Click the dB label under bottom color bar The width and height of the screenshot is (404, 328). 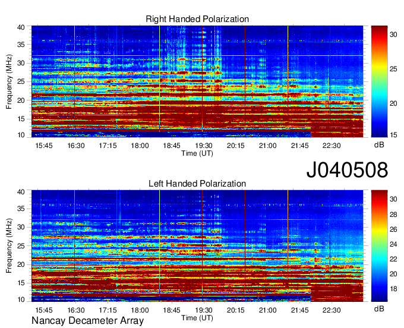pos(379,308)
